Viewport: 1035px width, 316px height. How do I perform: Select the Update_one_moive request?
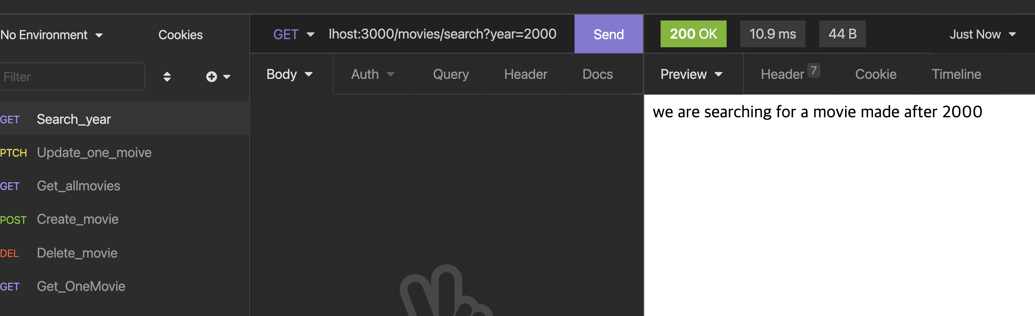(x=94, y=153)
